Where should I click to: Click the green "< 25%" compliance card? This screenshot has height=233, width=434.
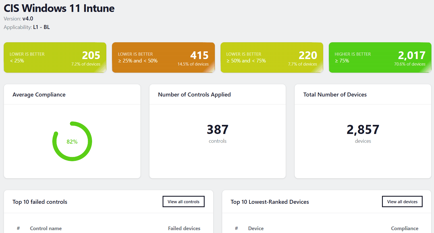55,57
